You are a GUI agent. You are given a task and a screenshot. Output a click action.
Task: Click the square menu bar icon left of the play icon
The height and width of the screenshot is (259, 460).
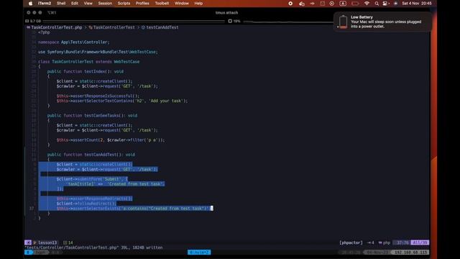[323, 4]
